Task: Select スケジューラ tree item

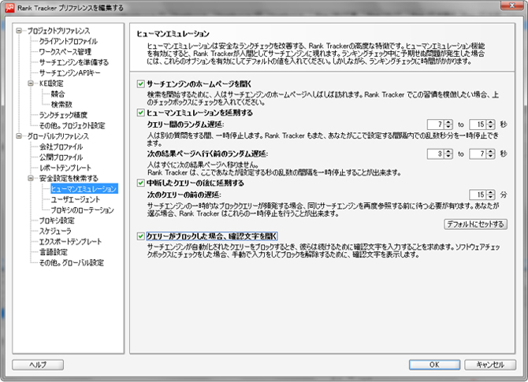Action: (56, 231)
